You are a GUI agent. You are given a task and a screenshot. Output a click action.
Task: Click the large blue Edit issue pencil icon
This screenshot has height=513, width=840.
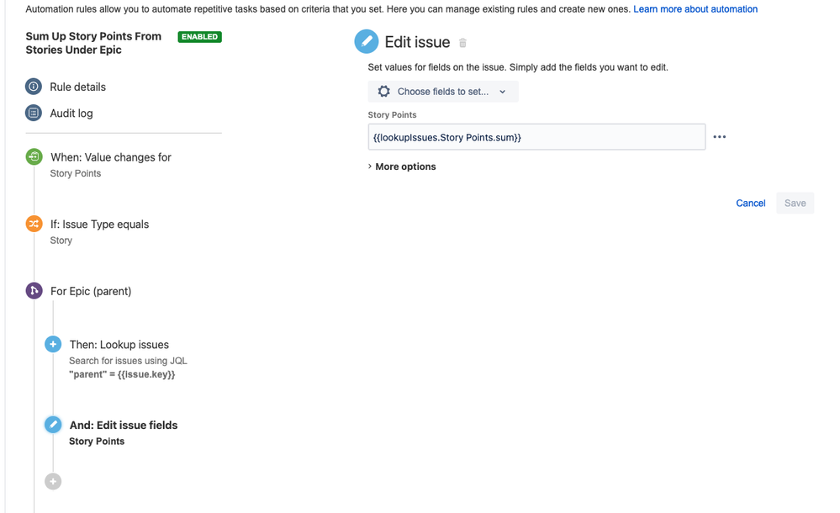[367, 42]
